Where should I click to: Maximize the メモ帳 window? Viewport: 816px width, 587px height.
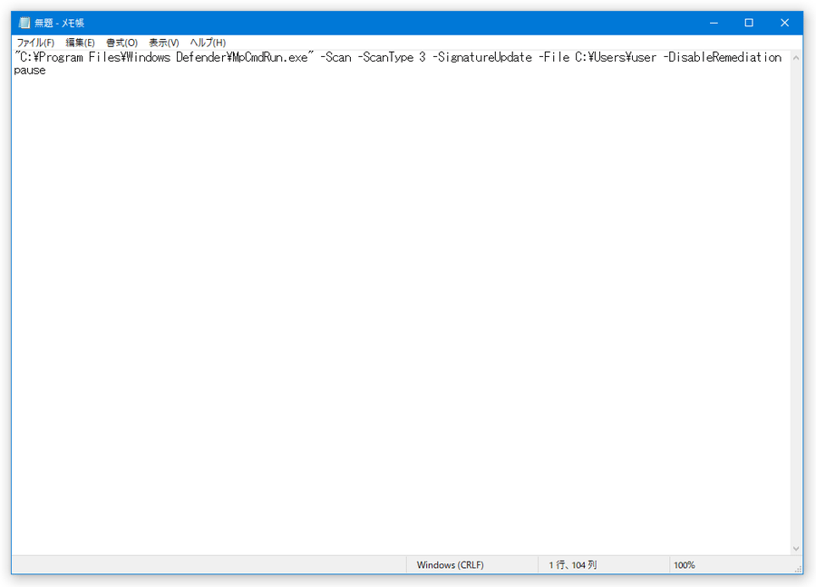point(749,23)
